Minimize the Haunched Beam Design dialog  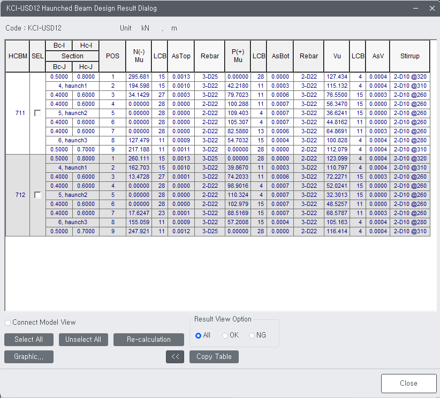pyautogui.click(x=415, y=9)
